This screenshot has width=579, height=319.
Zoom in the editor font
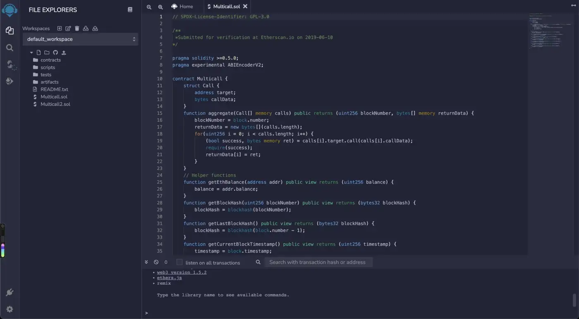[160, 7]
